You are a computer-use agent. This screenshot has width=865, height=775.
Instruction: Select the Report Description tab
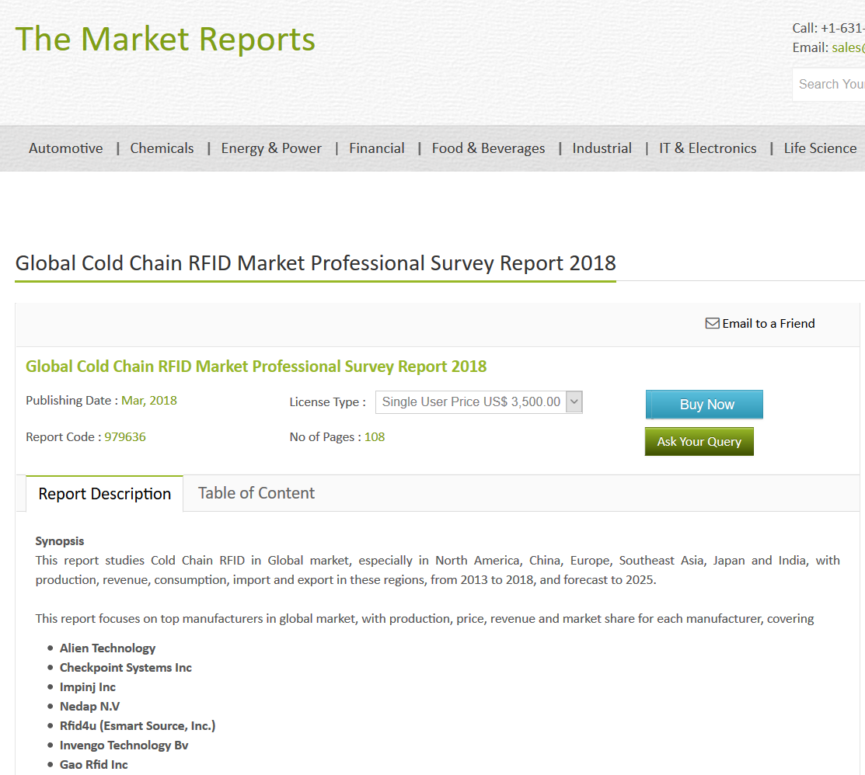105,494
